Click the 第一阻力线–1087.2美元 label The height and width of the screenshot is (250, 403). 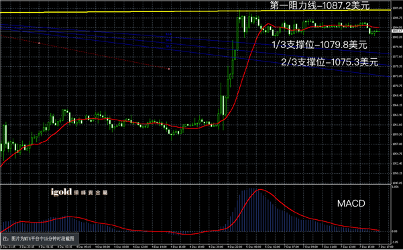320,5
